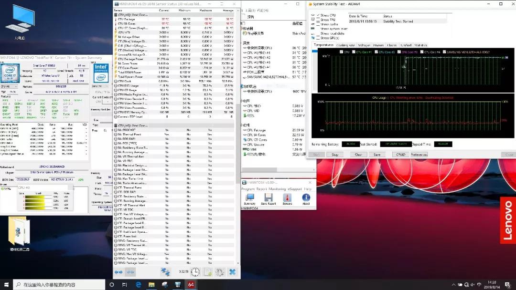
Task: Click the blue expand arrows icon
Action: point(118,272)
